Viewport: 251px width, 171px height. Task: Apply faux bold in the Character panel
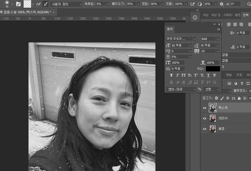171,75
